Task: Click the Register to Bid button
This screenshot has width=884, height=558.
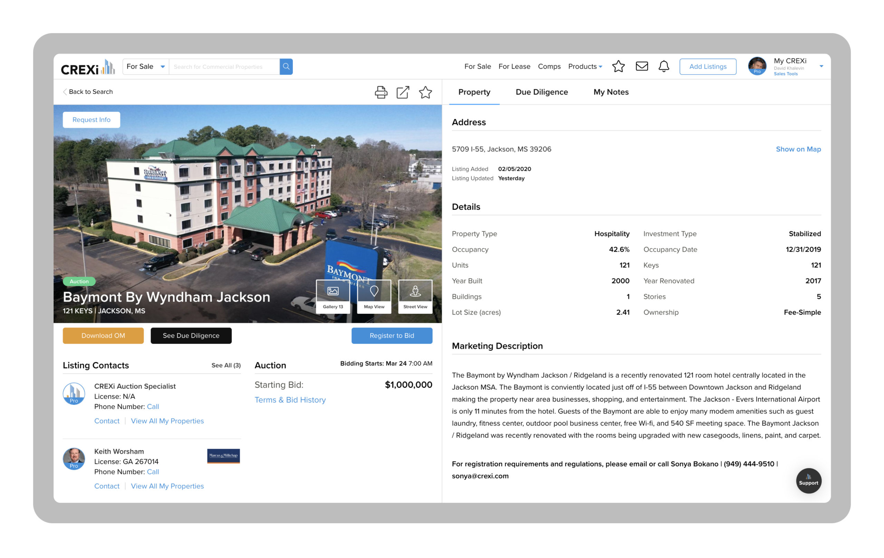Action: pos(392,336)
